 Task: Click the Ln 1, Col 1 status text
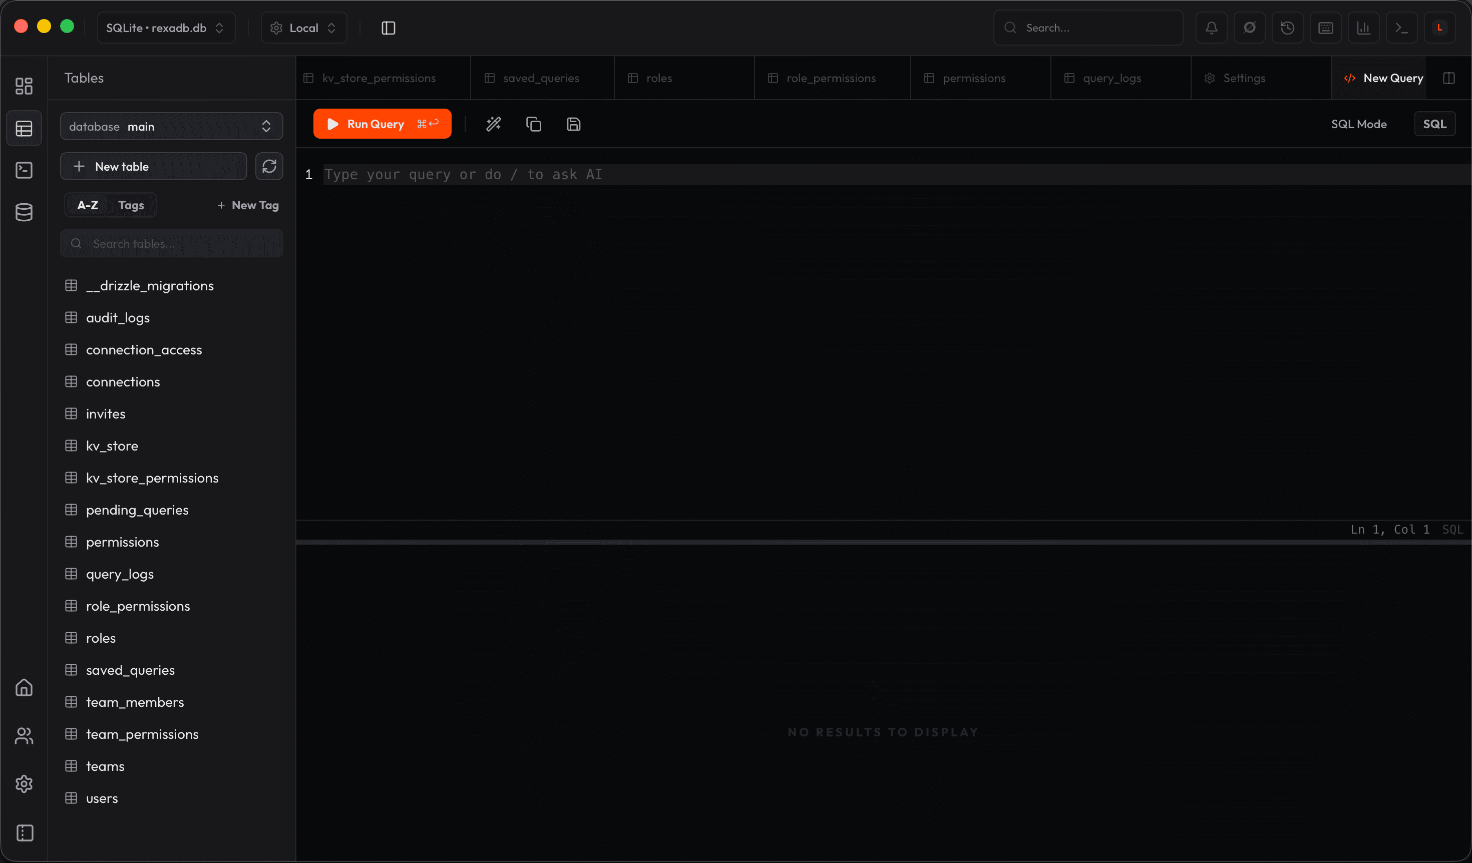point(1390,530)
